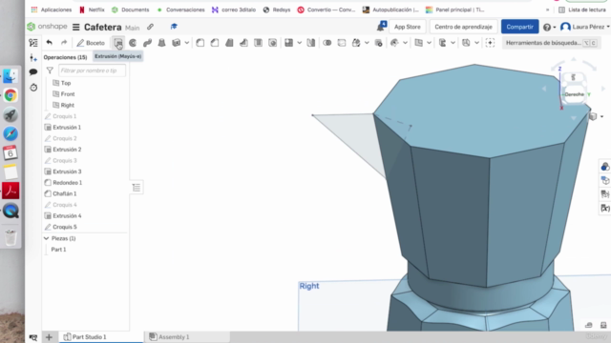This screenshot has width=611, height=343.
Task: Open the Netflix bookmark
Action: coord(92,10)
